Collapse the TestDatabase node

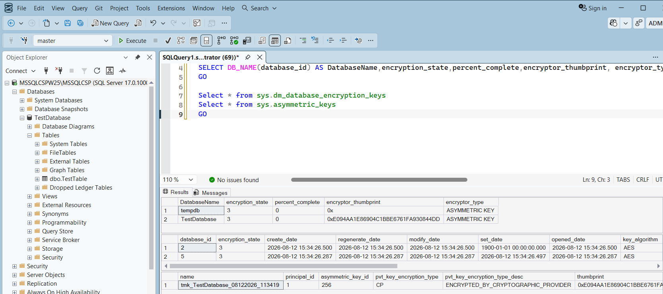coord(22,118)
